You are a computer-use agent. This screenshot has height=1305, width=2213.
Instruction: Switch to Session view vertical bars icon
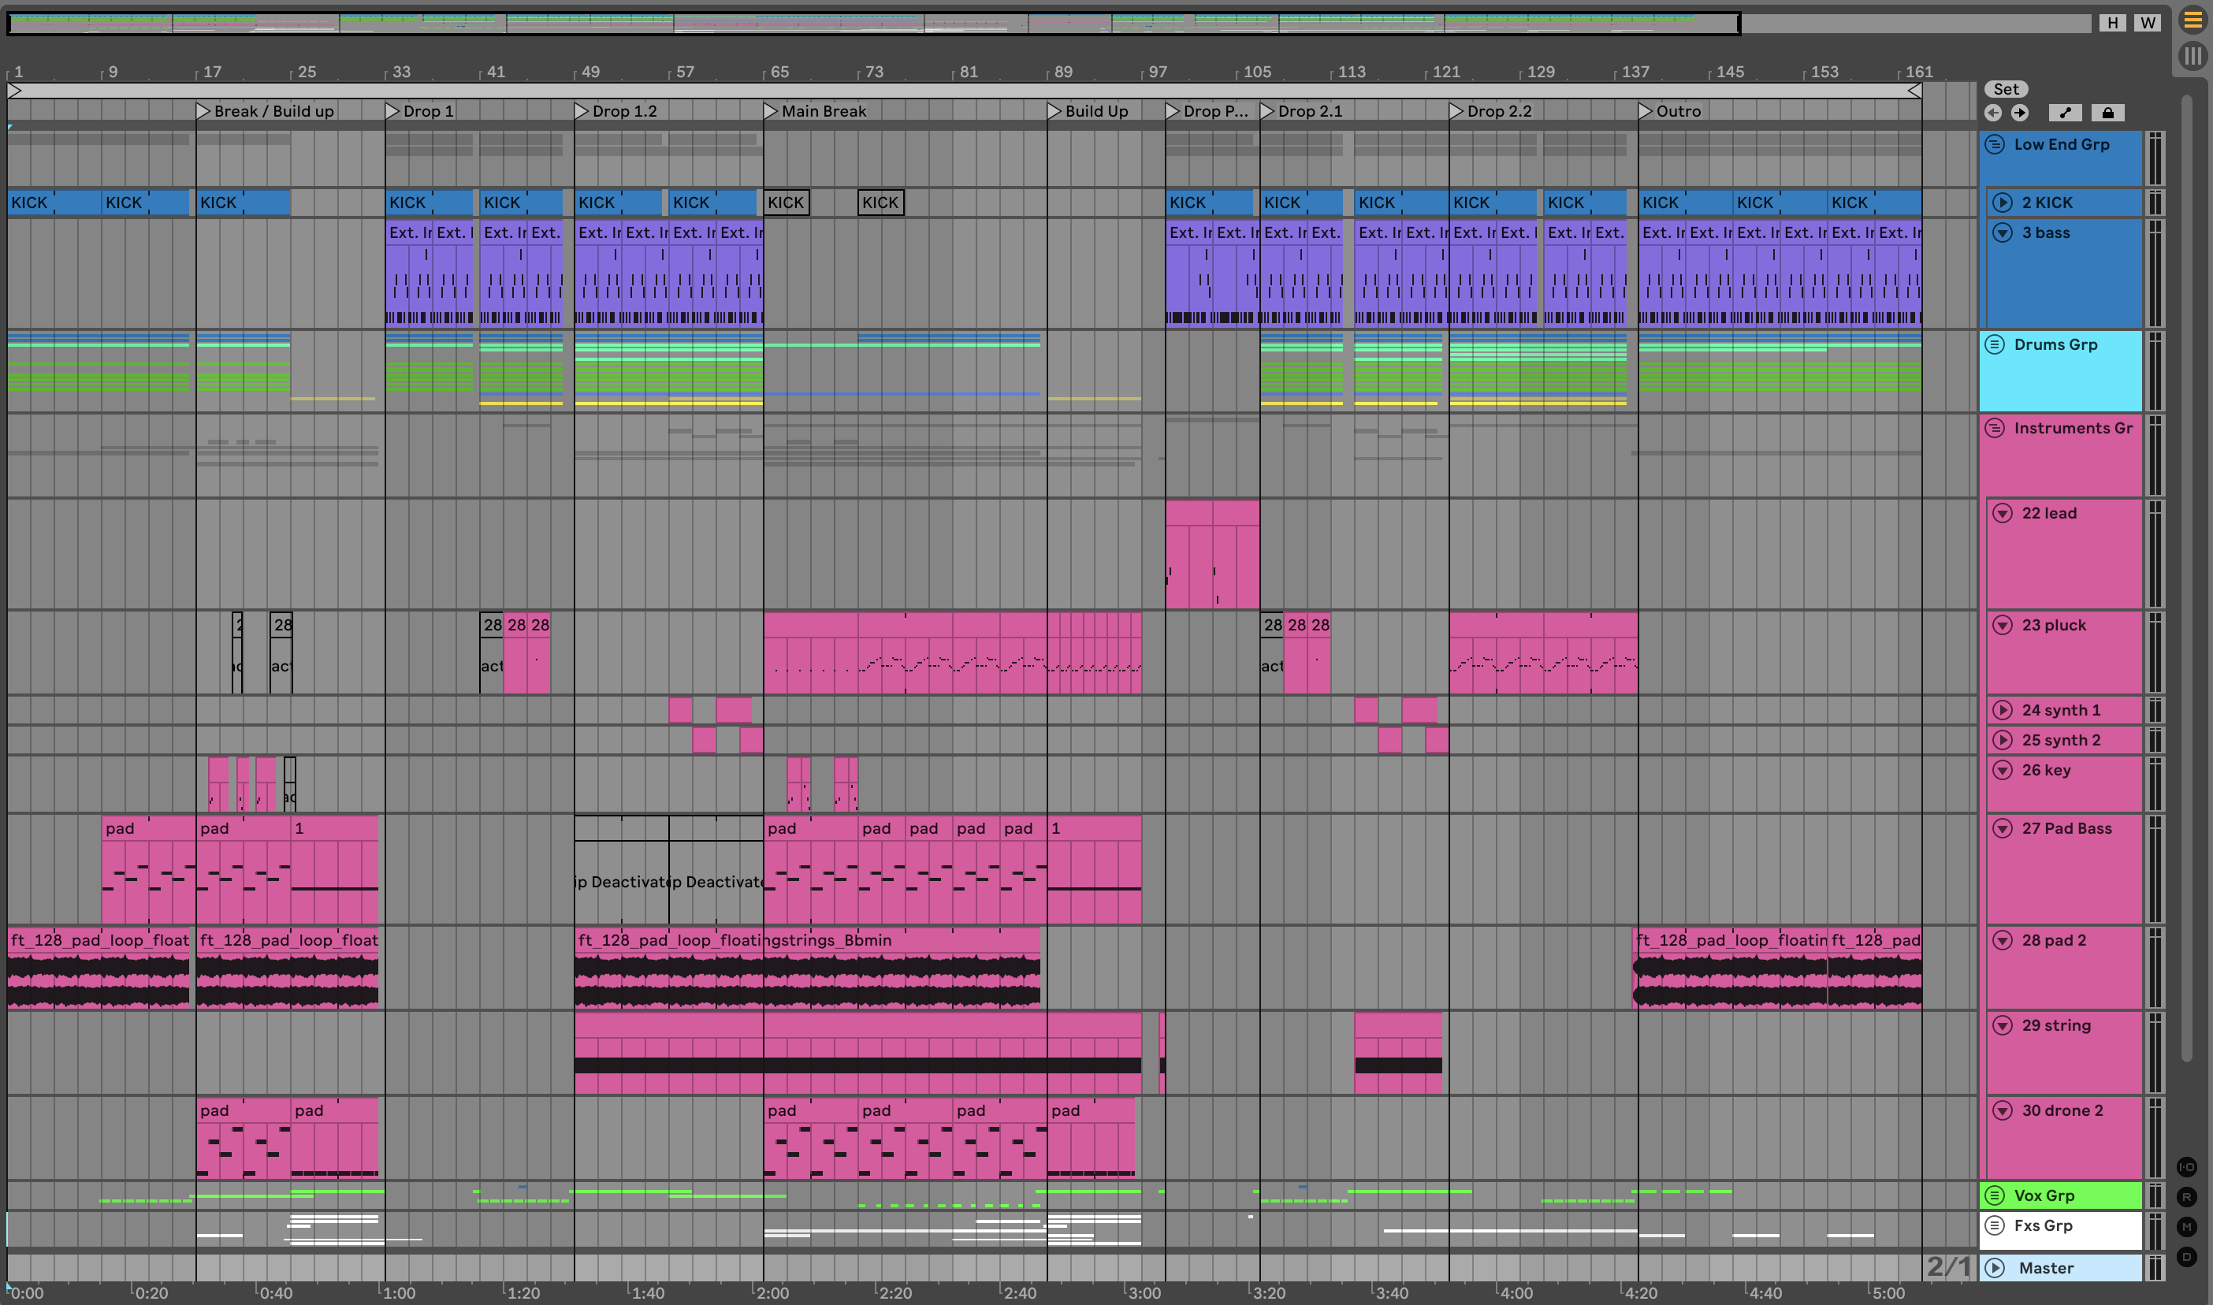(x=2193, y=56)
